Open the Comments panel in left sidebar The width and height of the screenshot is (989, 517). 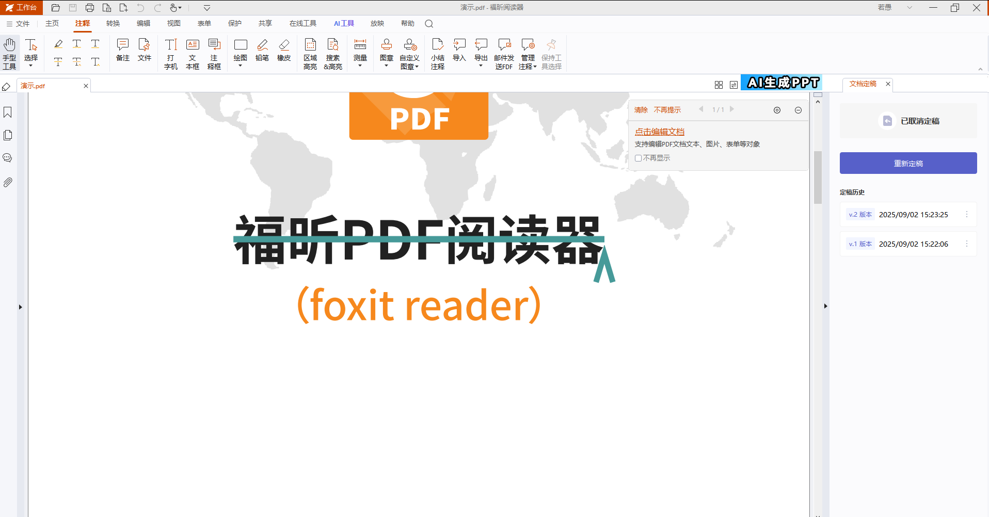8,158
